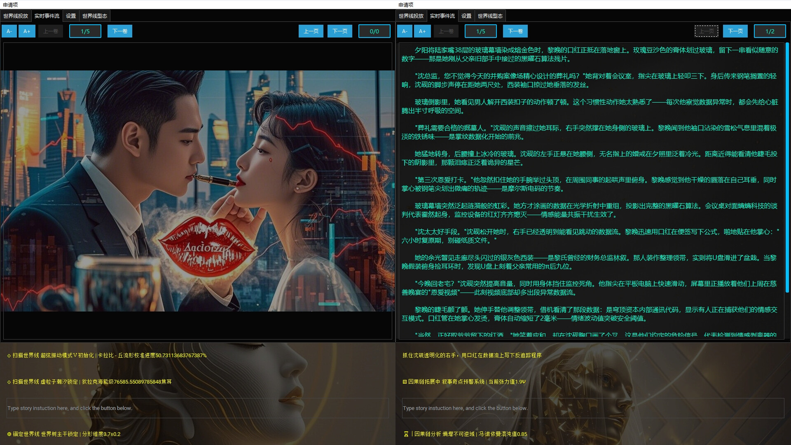
Task: Increase font with A+ in right window
Action: click(422, 31)
